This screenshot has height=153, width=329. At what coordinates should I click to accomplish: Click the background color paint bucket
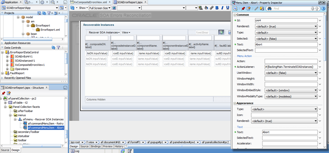tap(206, 8)
